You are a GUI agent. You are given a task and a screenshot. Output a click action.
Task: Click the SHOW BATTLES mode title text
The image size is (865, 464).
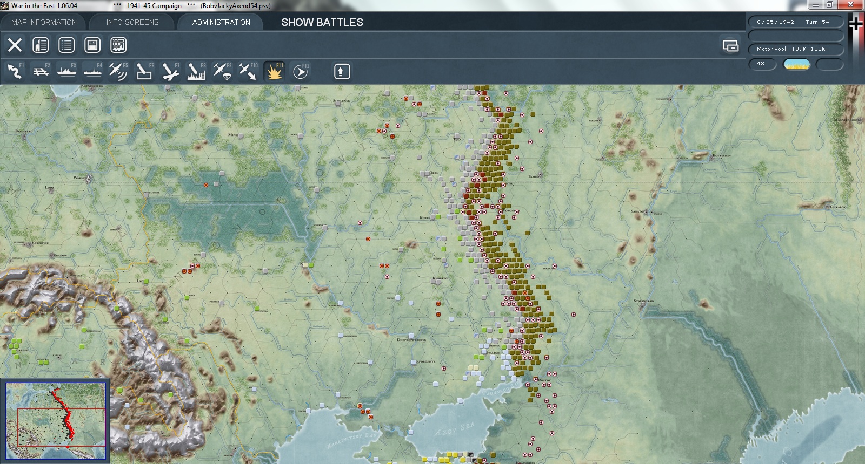pos(322,22)
